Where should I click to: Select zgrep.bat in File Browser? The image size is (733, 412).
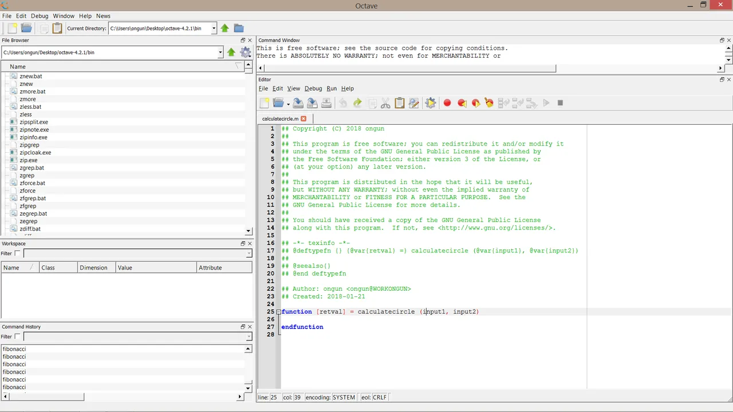pos(31,168)
